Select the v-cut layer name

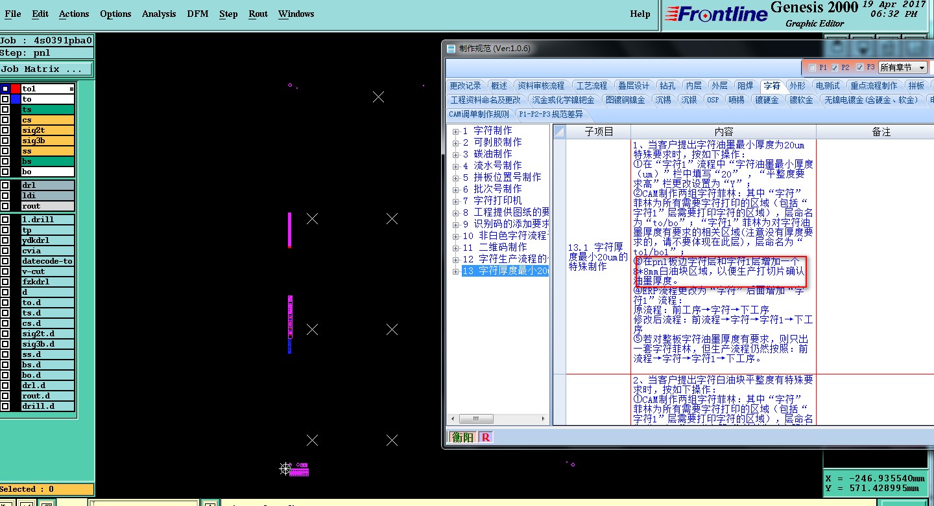pos(48,271)
